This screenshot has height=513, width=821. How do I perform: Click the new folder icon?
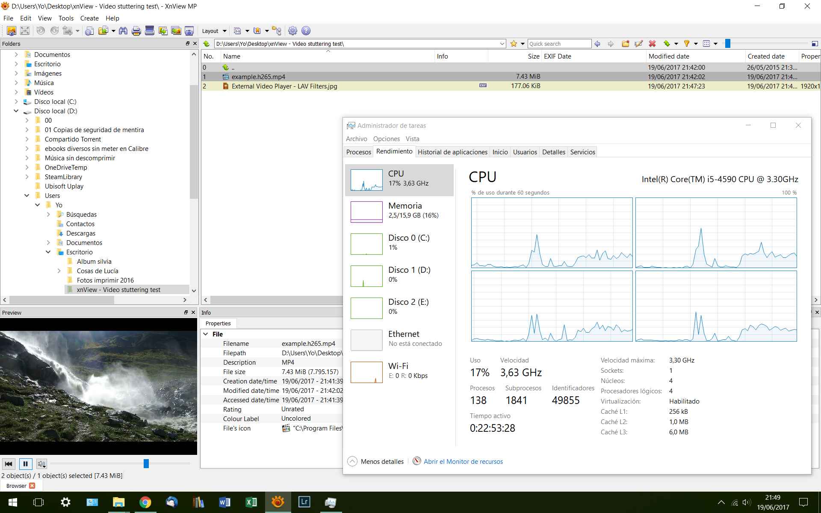click(625, 44)
